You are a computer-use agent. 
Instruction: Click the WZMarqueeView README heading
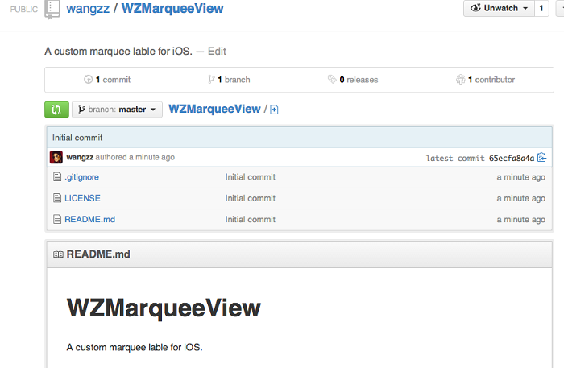[164, 308]
